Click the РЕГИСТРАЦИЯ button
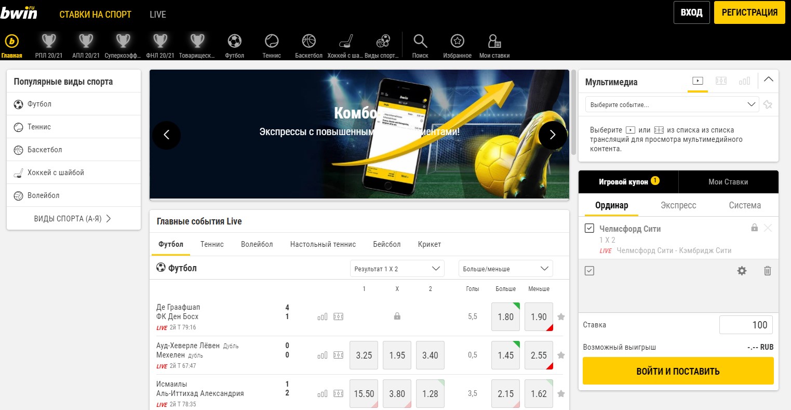Viewport: 791px width, 410px height. pos(749,12)
